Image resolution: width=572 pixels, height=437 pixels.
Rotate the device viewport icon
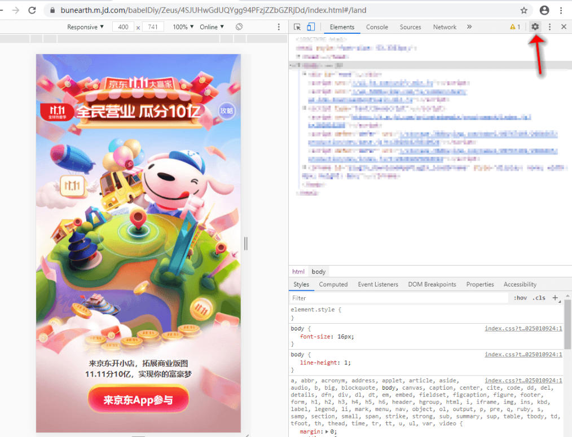point(239,27)
